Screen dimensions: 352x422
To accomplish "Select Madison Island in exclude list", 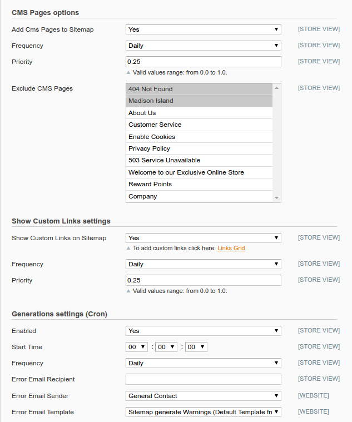I will point(199,101).
